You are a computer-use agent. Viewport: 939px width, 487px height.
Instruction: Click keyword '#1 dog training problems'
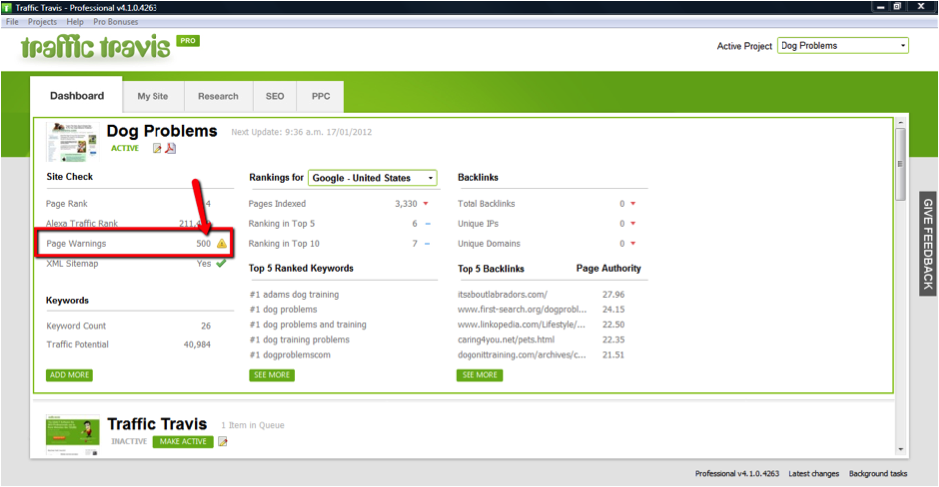pyautogui.click(x=299, y=340)
